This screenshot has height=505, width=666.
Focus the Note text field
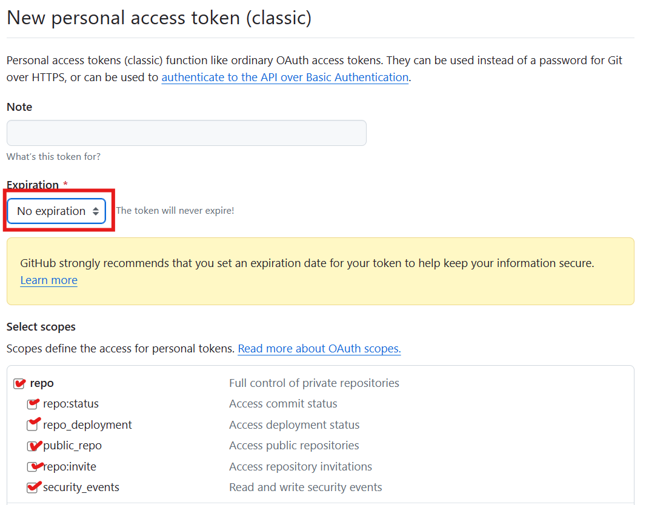coord(187,133)
